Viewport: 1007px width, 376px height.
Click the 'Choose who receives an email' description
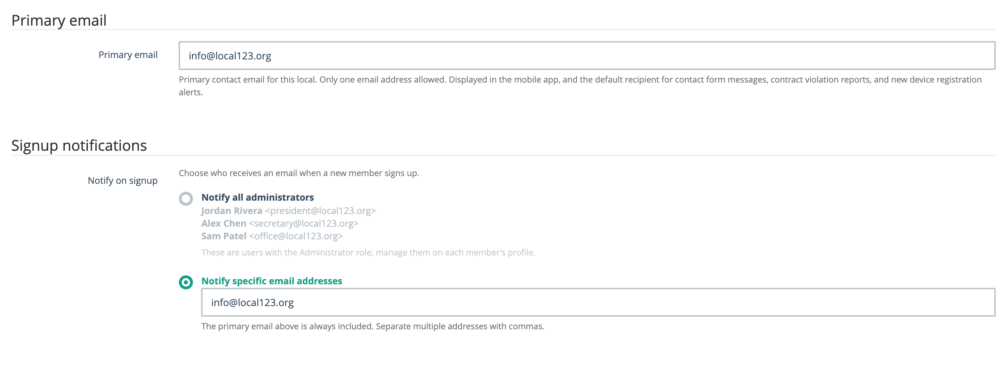[299, 173]
